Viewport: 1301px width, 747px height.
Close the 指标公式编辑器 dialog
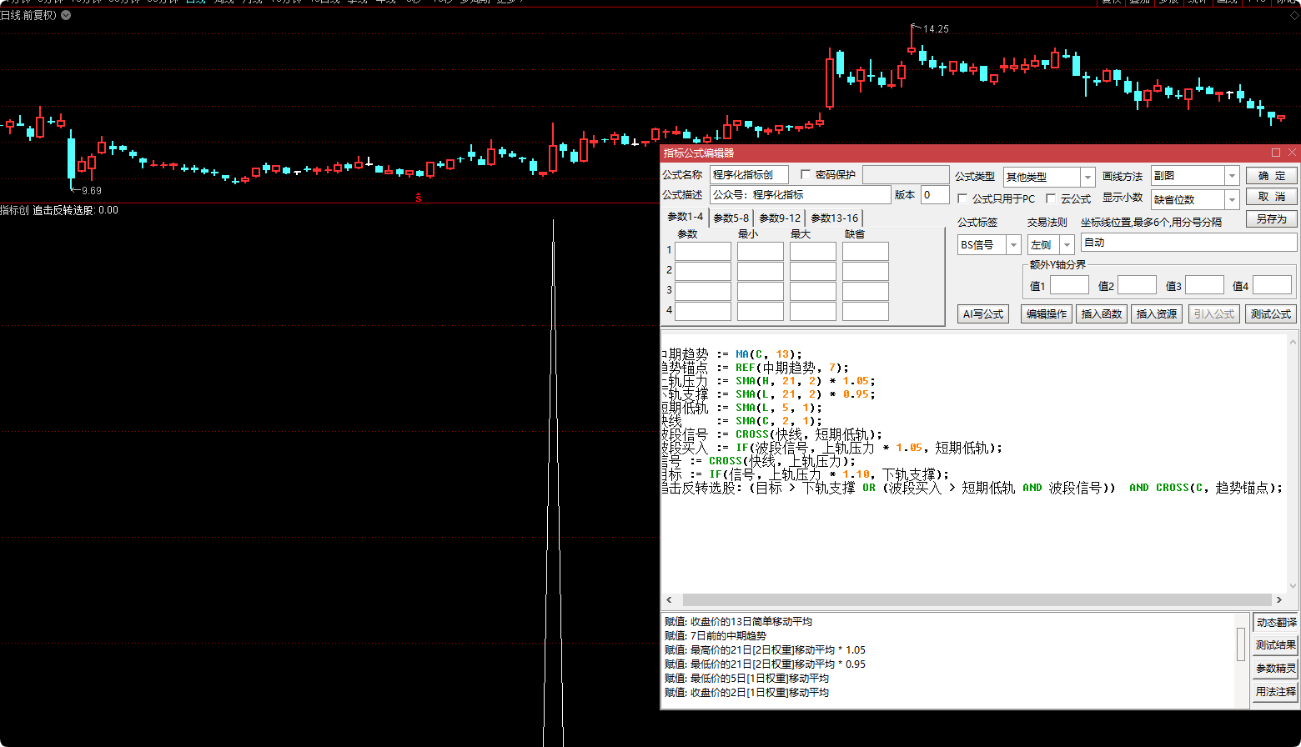coord(1293,153)
